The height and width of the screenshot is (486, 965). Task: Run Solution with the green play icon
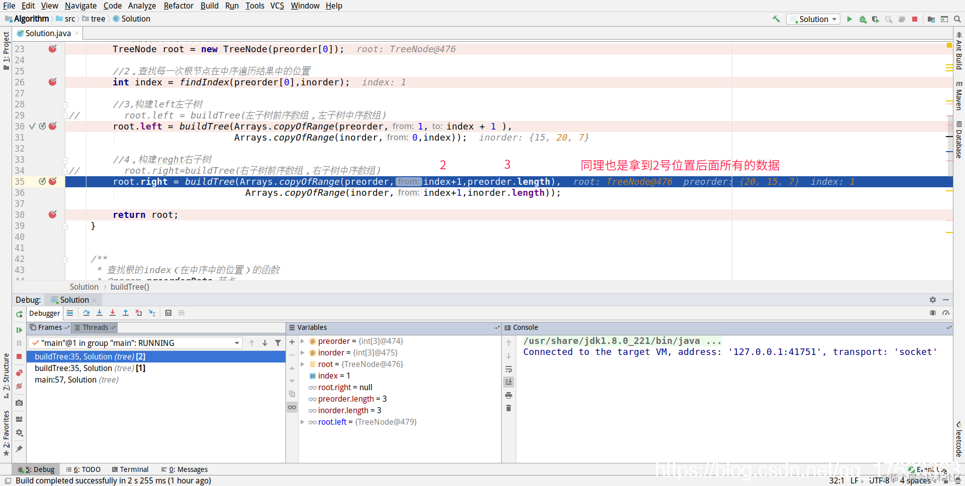click(849, 19)
